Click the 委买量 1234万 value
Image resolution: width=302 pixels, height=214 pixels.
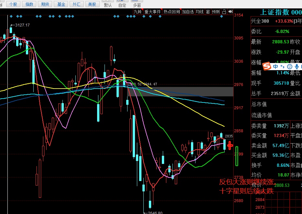281,135
